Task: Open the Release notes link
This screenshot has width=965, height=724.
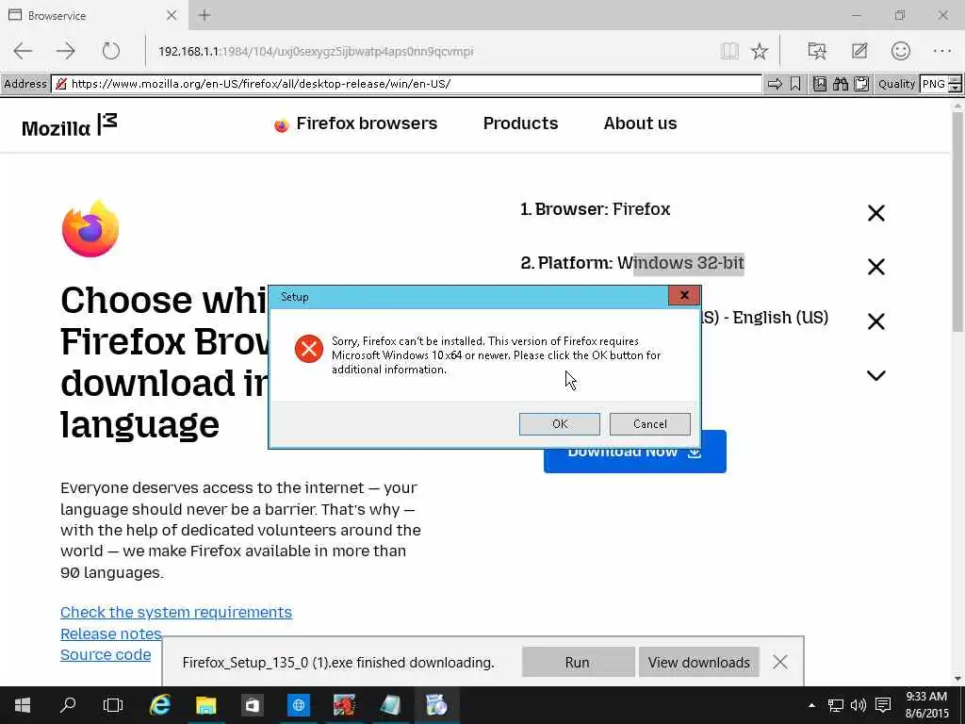Action: pyautogui.click(x=111, y=633)
